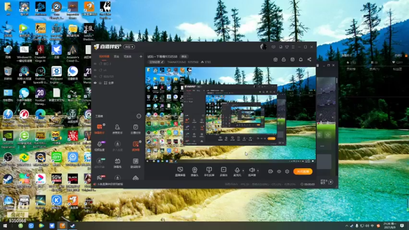The height and width of the screenshot is (230, 409).
Task: Edit the stream category setting with pencil icon
Action: 156,62
